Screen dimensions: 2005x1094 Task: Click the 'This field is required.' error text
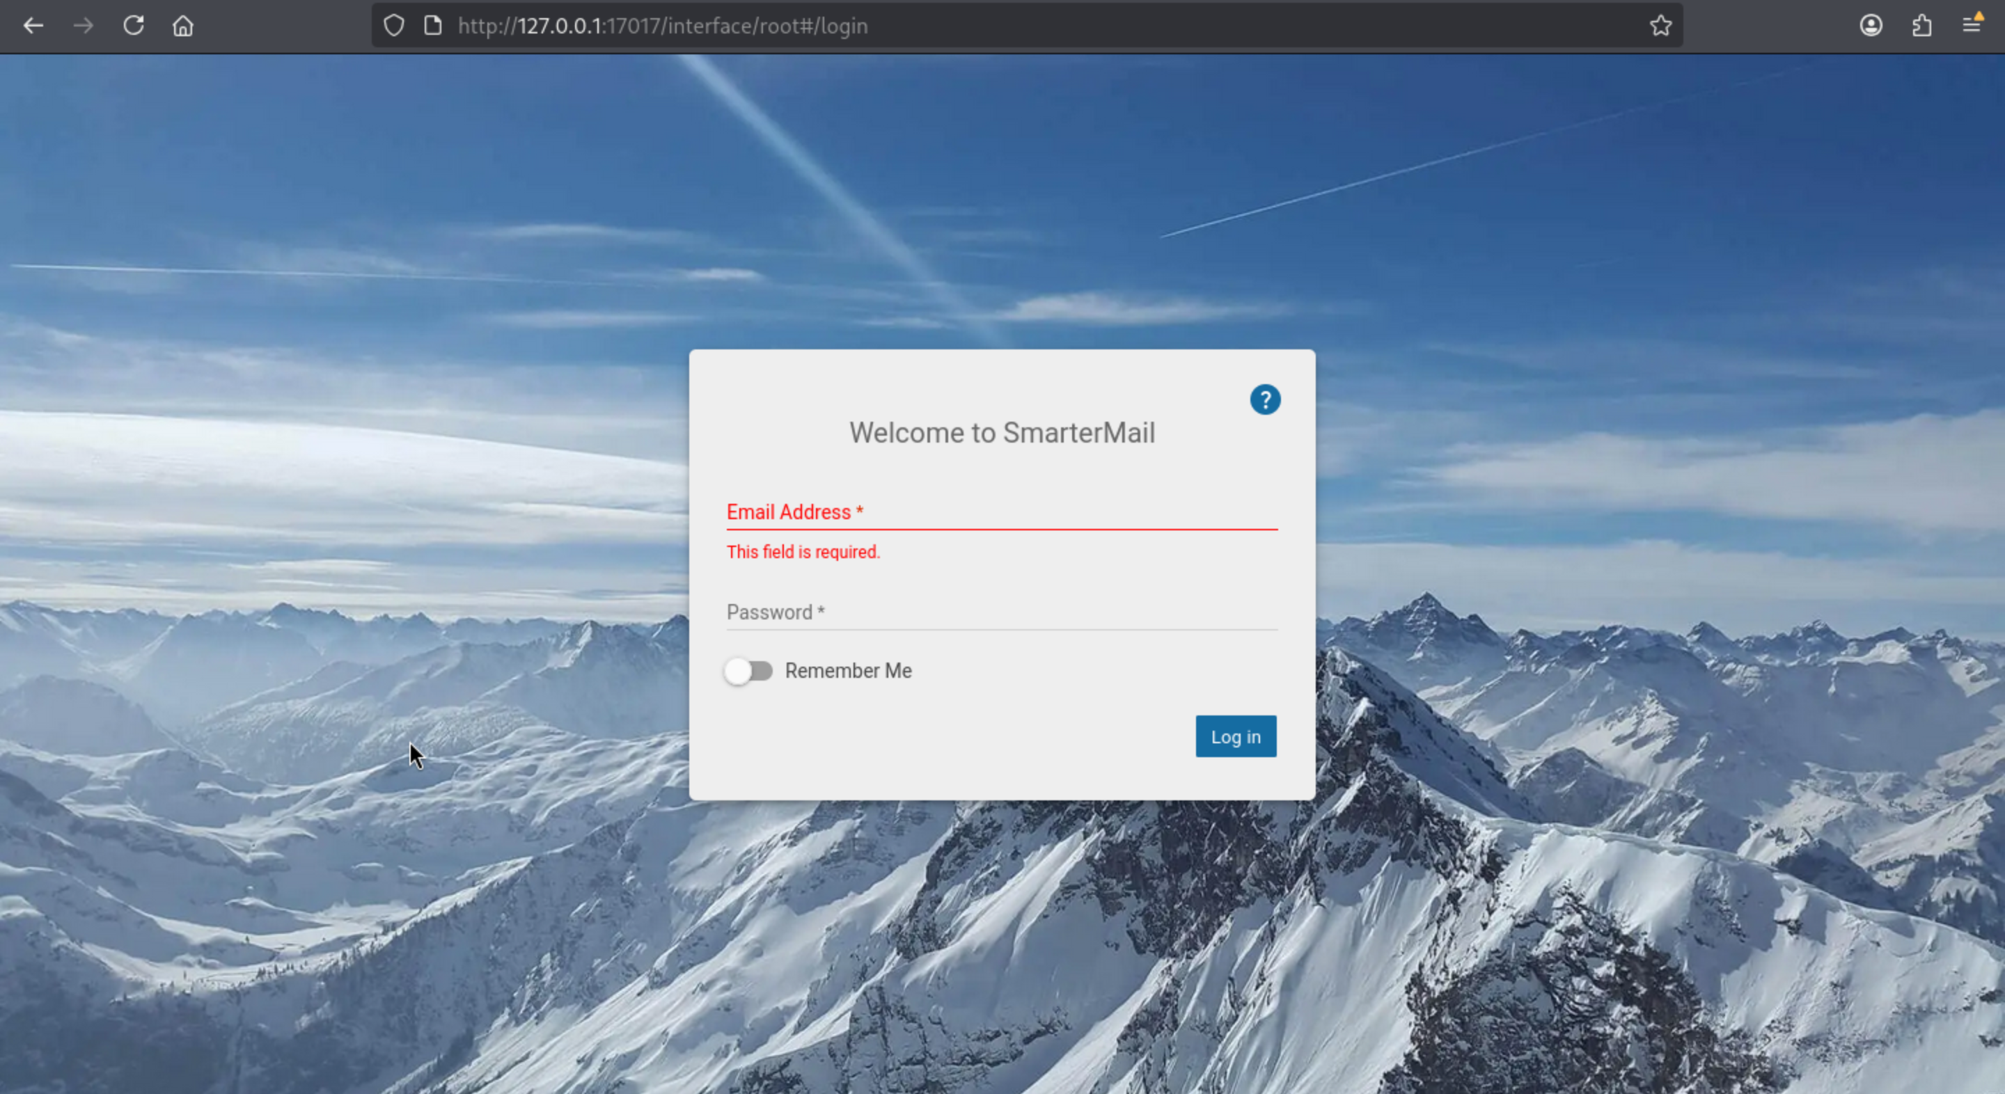[x=803, y=552]
